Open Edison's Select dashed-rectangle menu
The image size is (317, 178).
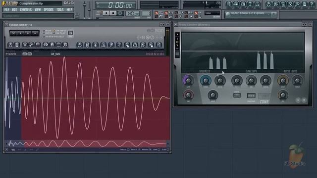tap(58, 45)
